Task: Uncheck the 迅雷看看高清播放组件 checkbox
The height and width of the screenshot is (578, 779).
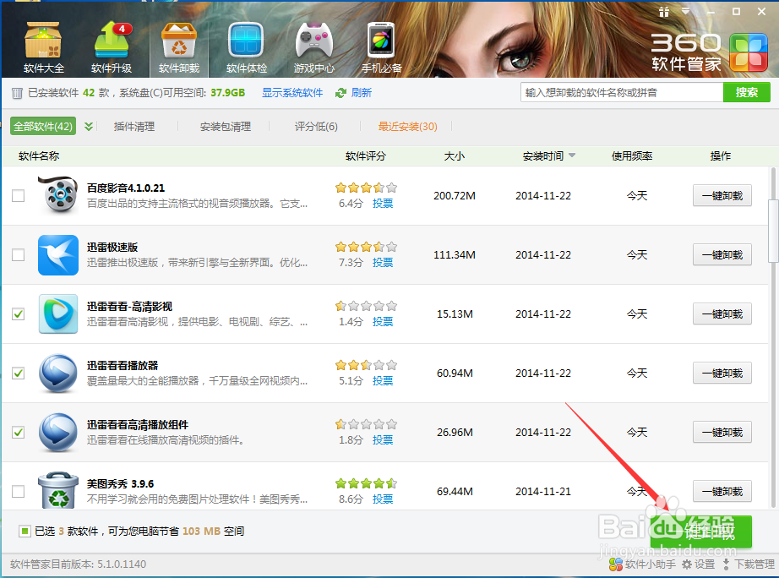Action: [19, 432]
